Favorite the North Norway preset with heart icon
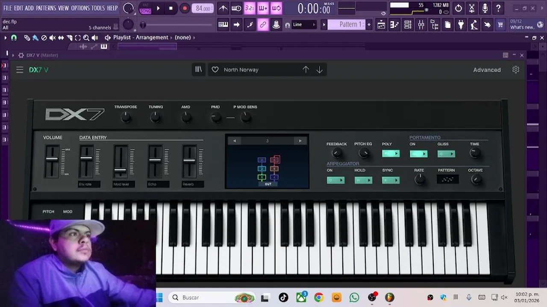The width and height of the screenshot is (547, 307). [215, 70]
